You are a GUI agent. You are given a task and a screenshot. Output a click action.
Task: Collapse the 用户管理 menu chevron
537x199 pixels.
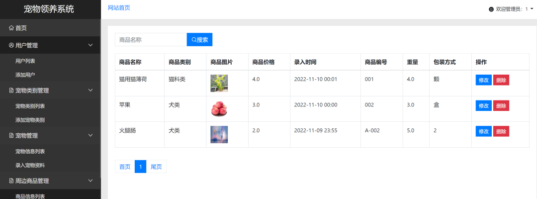click(90, 45)
